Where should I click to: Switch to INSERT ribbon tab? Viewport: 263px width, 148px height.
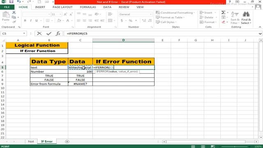pos(40,7)
